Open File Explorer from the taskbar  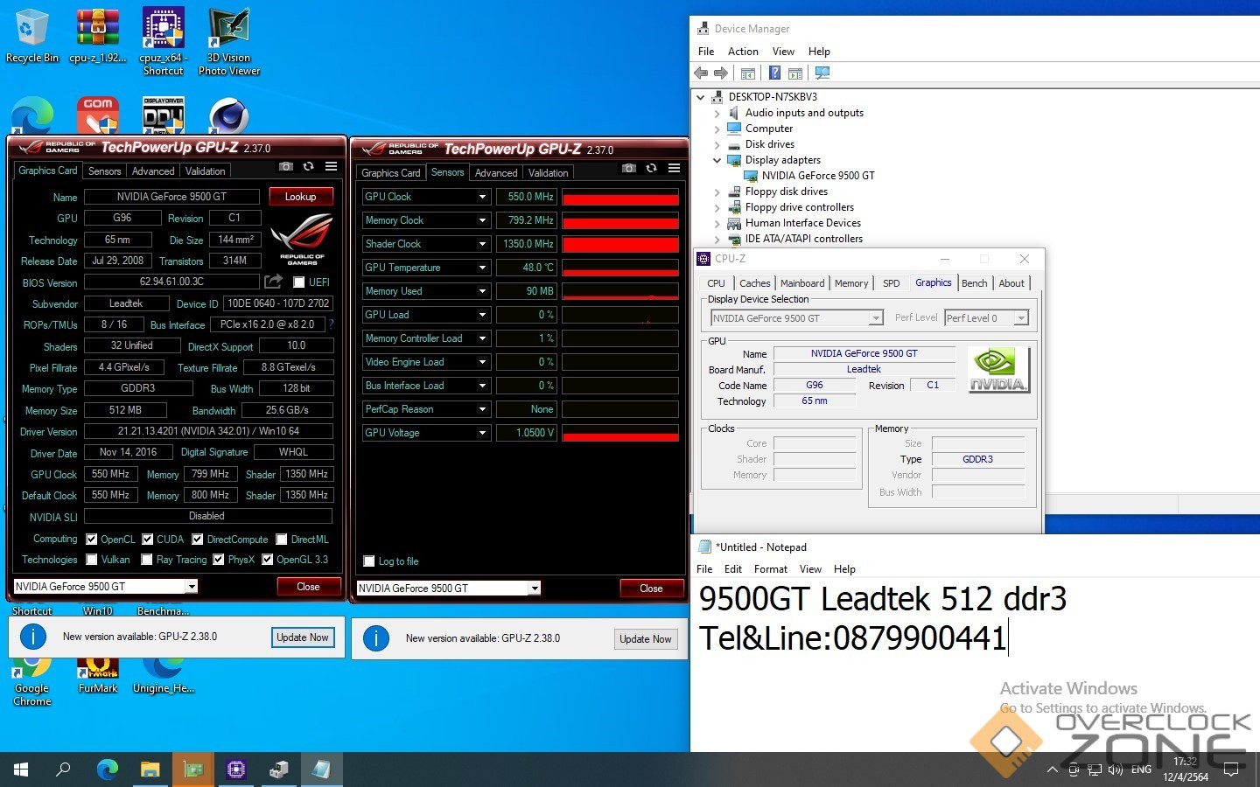(150, 770)
